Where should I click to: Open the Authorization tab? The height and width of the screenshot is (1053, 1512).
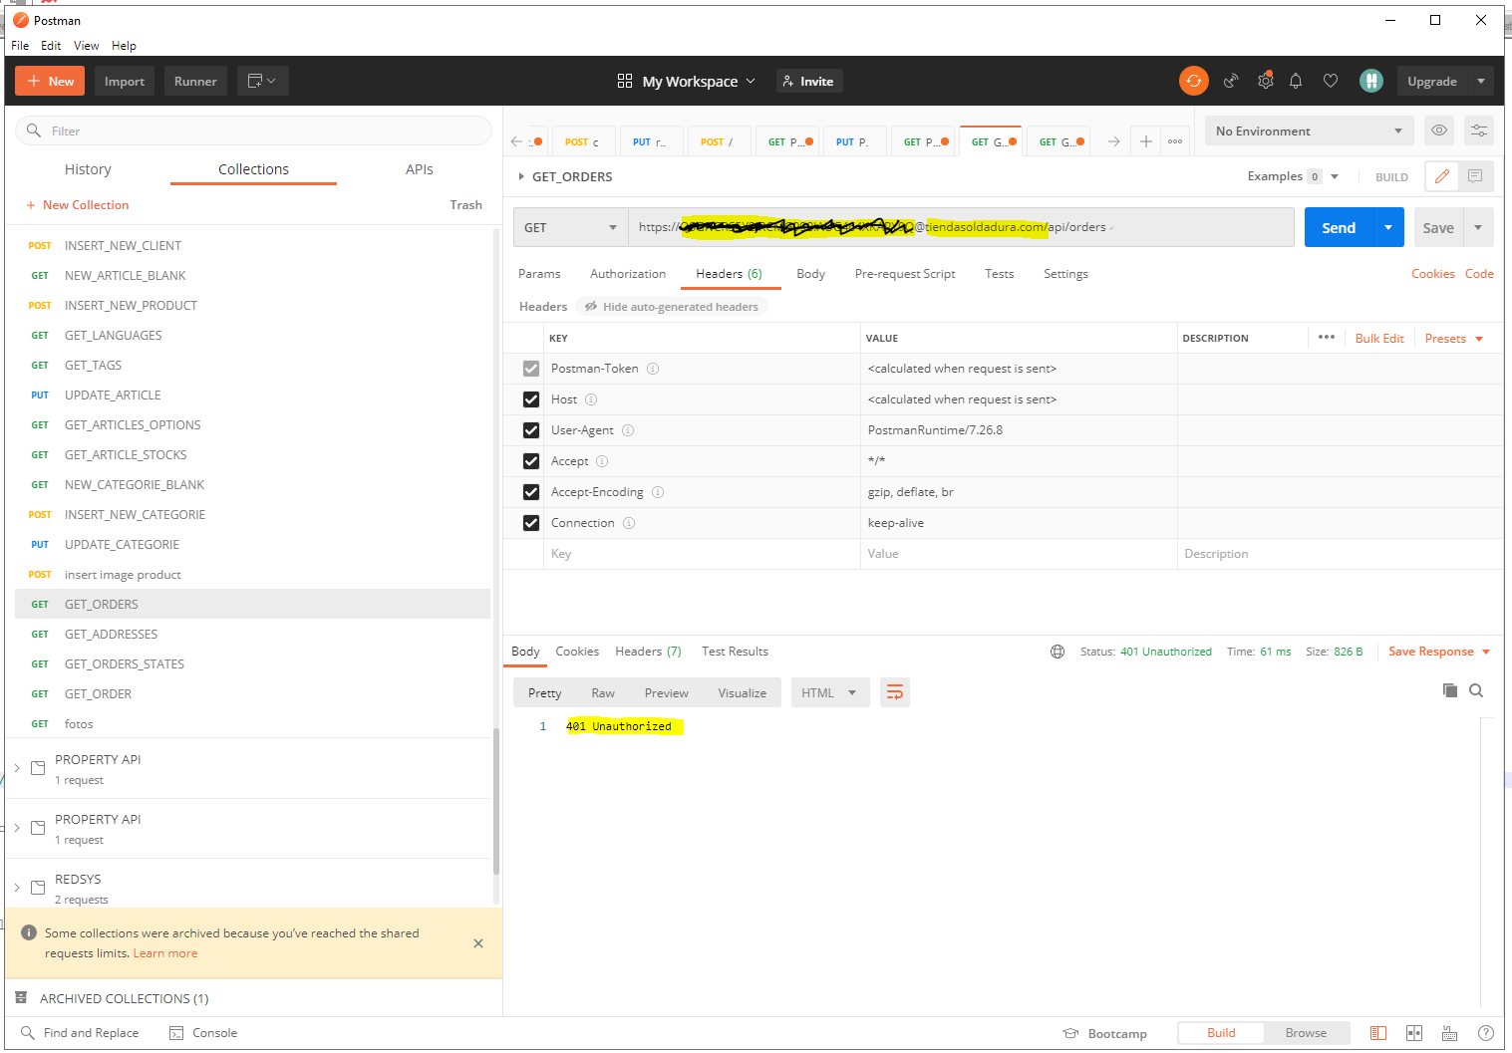coord(628,274)
